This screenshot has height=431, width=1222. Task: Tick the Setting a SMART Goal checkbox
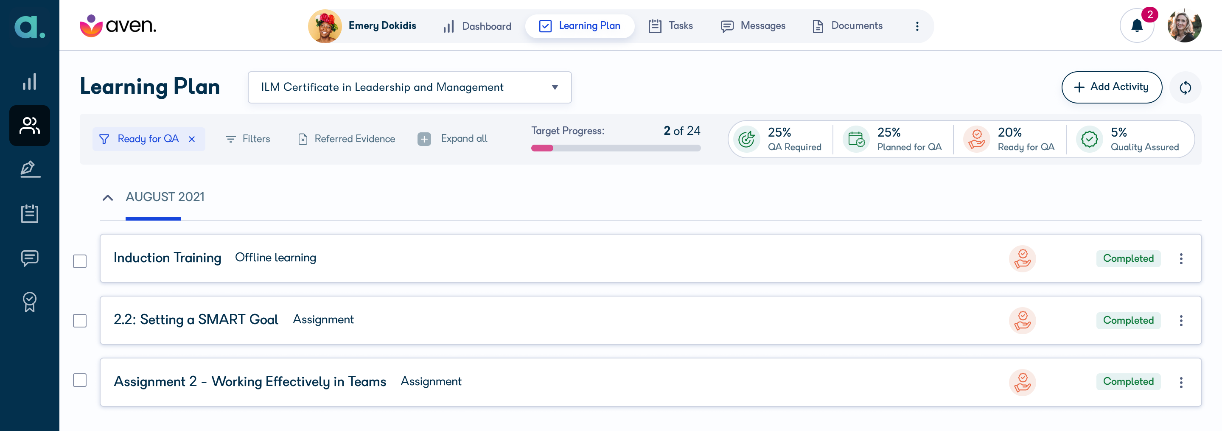coord(80,321)
